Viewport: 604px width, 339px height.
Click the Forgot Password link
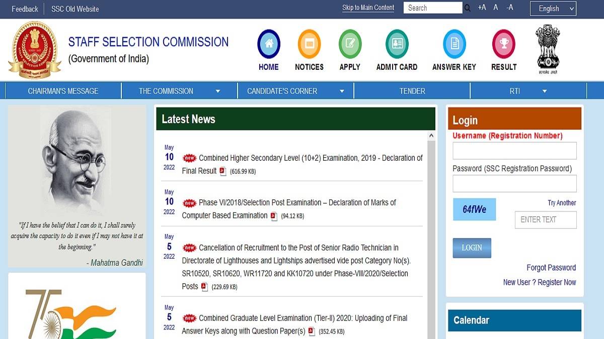(x=551, y=268)
